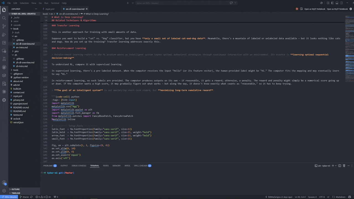Screen dimensions: 354x199
Task: Click Spaces: 4 indentation setting
Action: click(312, 197)
